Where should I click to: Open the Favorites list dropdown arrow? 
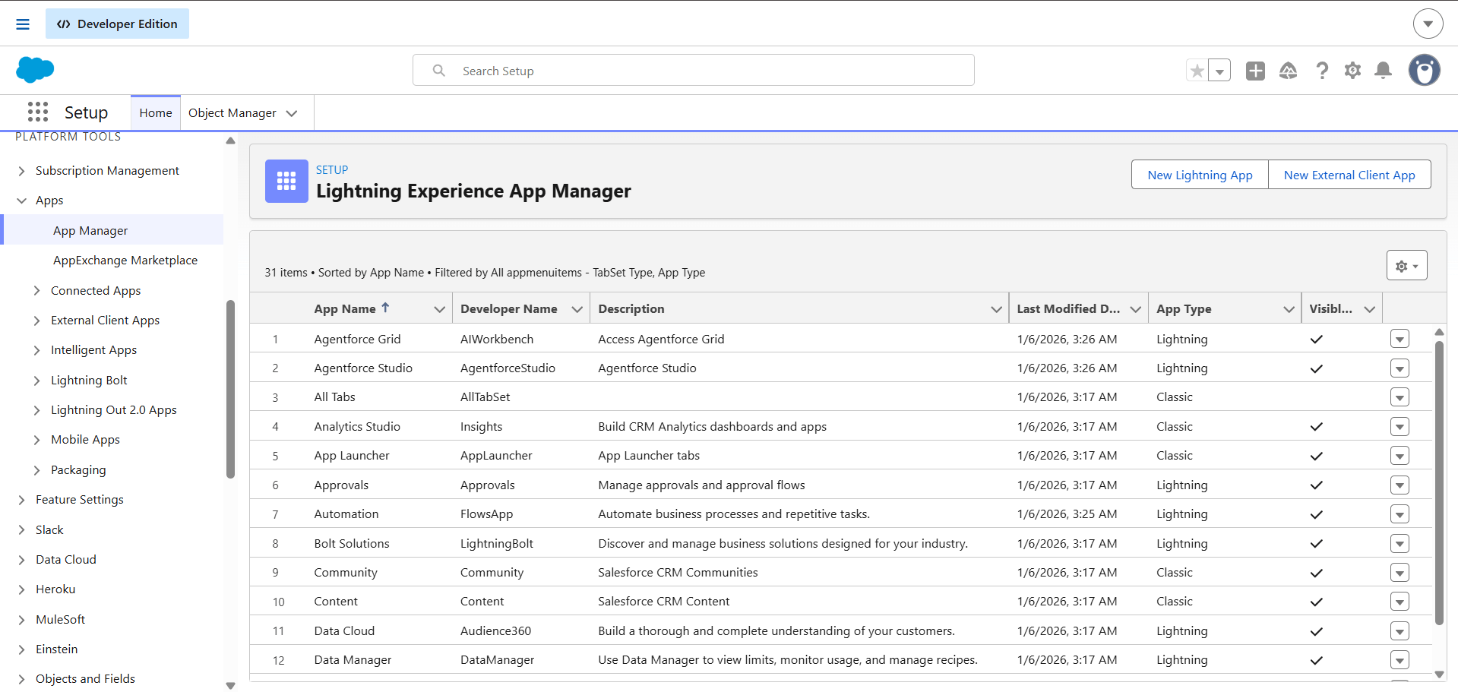point(1219,71)
